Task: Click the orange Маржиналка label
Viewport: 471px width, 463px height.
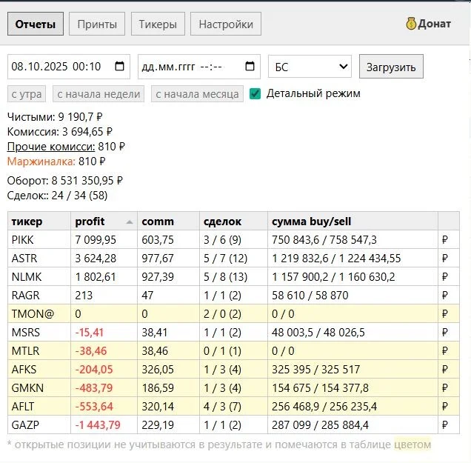Action: pos(41,161)
